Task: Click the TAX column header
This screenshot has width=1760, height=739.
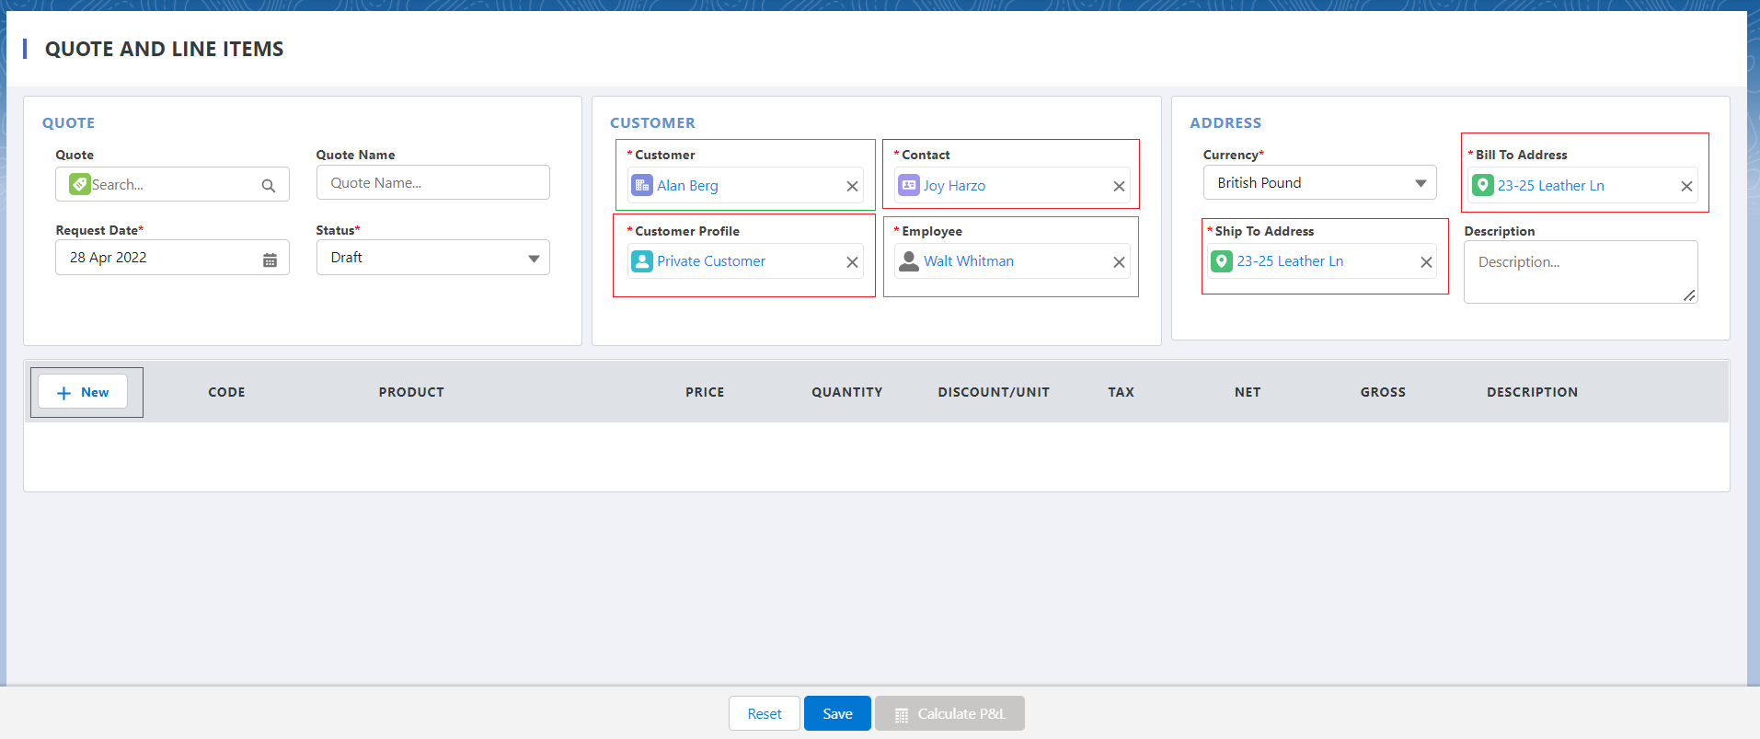Action: click(1121, 392)
